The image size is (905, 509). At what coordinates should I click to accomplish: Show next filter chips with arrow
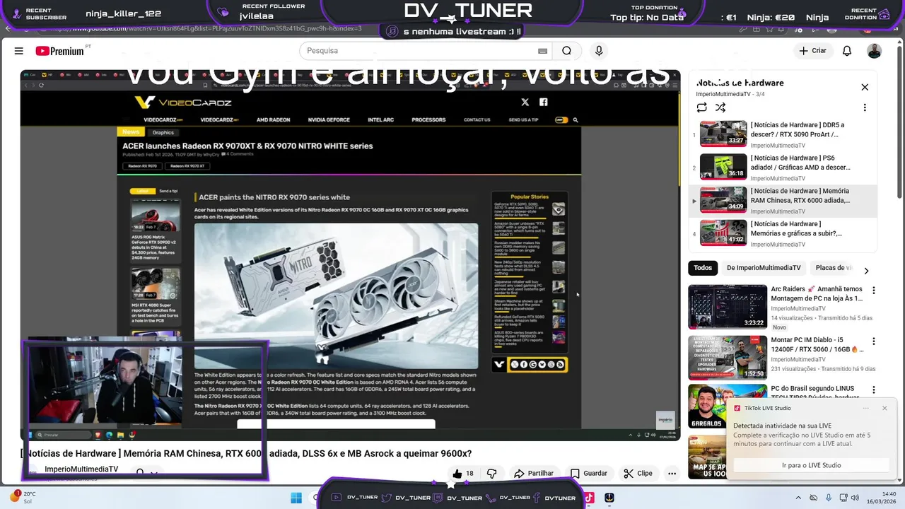point(866,270)
